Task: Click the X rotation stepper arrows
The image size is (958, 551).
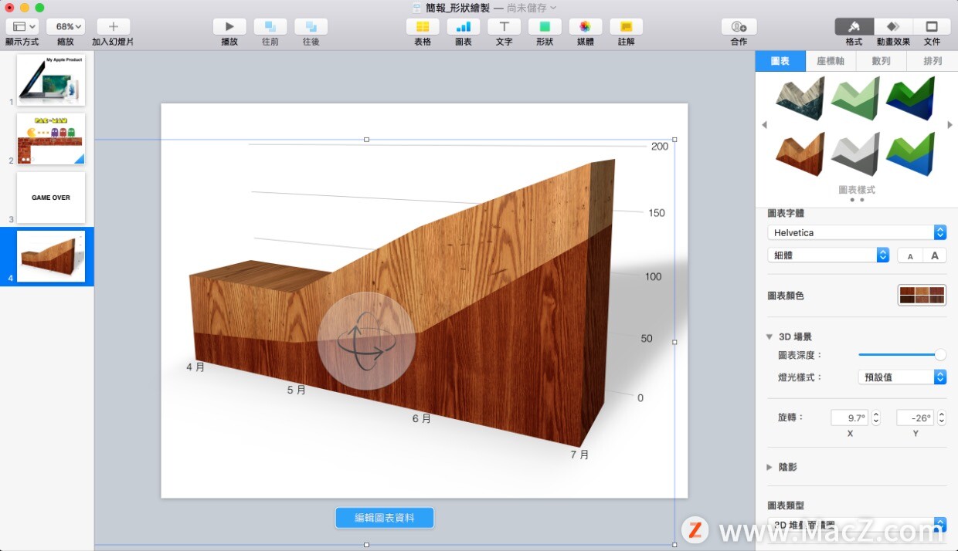Action: click(876, 417)
